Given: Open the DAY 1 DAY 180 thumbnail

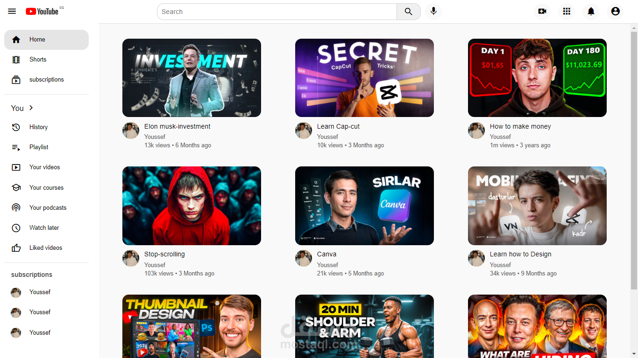Looking at the screenshot, I should click(537, 78).
